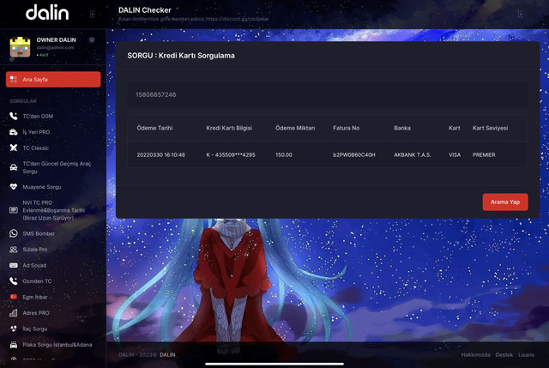Select Gsmden TC in the sidebar
Image resolution: width=549 pixels, height=368 pixels.
tap(37, 281)
